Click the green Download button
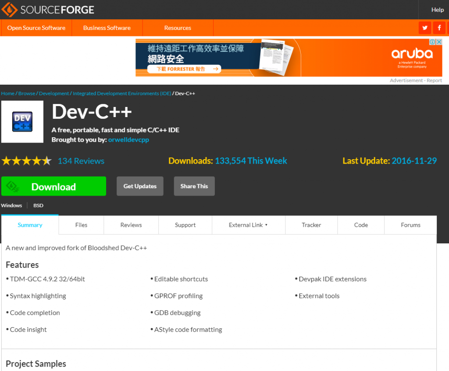The width and height of the screenshot is (449, 371). [x=53, y=186]
